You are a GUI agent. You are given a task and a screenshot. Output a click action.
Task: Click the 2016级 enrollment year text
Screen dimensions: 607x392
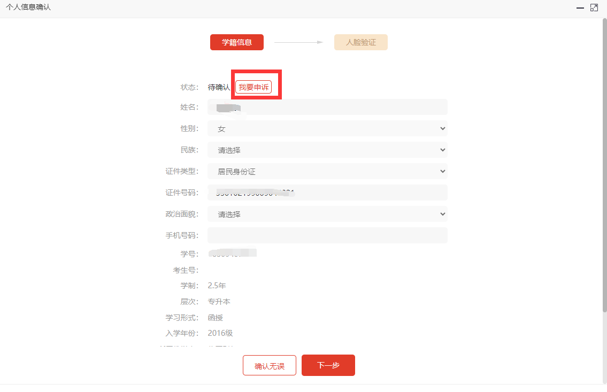pos(220,333)
